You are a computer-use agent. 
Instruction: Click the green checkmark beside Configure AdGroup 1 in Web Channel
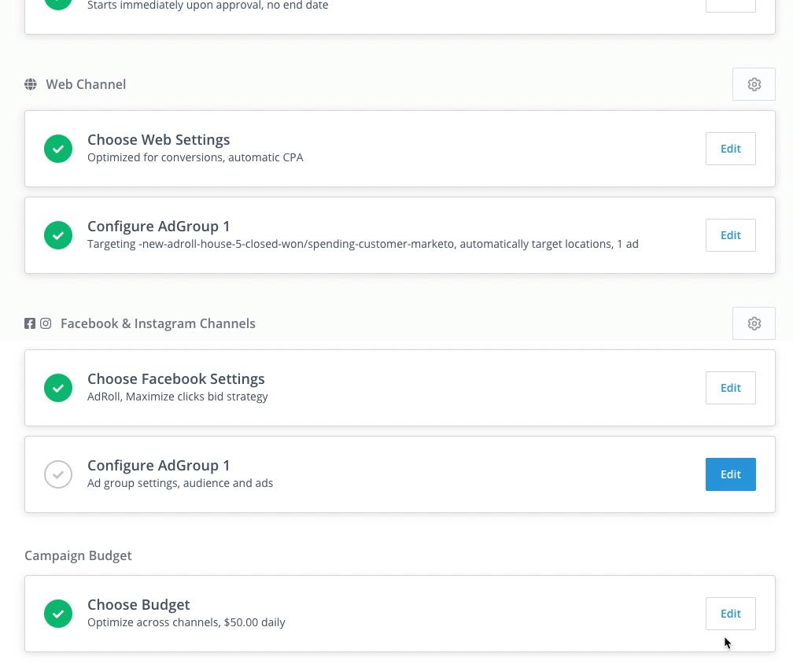point(58,235)
